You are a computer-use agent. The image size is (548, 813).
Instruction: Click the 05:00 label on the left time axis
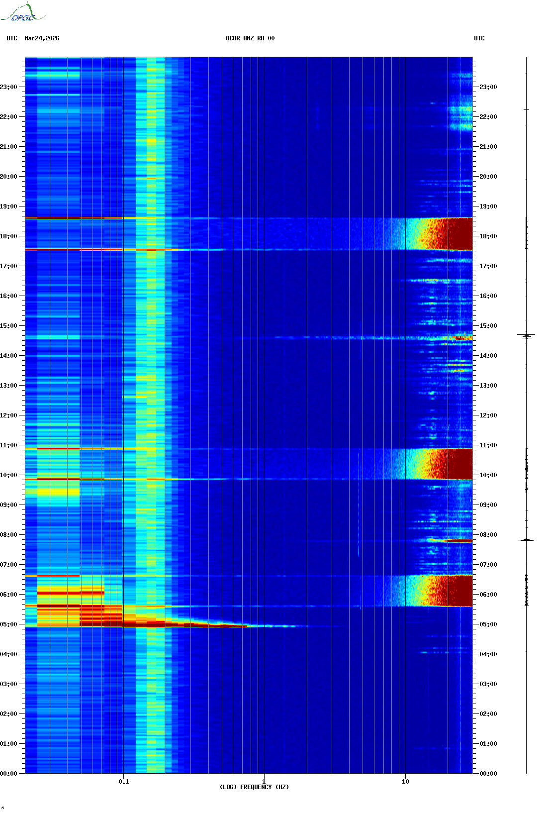tap(8, 624)
